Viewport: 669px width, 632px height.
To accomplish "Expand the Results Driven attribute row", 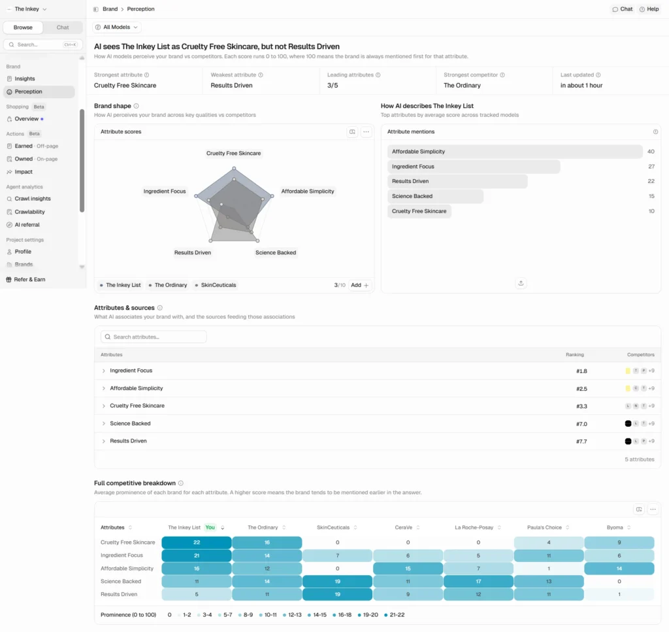I will [104, 441].
